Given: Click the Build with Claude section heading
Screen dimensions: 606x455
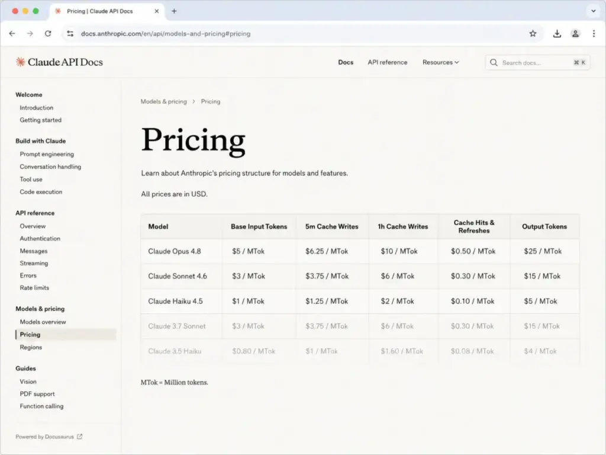Looking at the screenshot, I should point(41,141).
